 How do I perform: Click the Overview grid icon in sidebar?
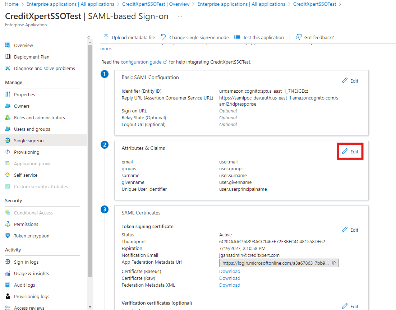(x=8, y=45)
